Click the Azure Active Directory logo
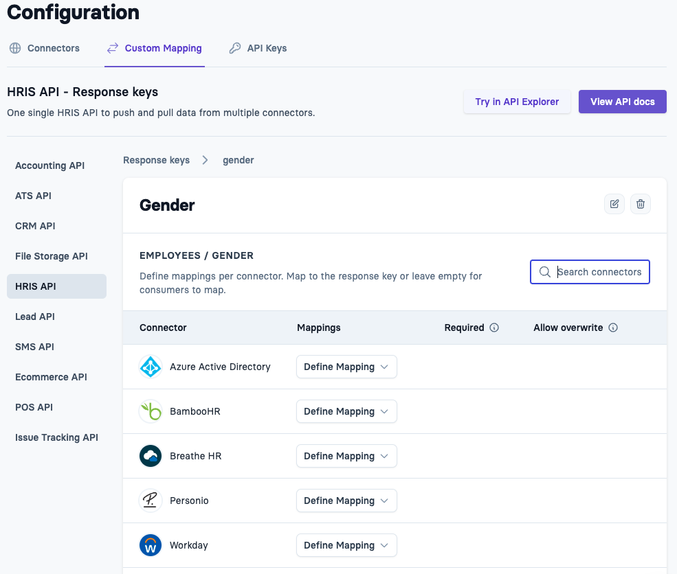 point(151,367)
